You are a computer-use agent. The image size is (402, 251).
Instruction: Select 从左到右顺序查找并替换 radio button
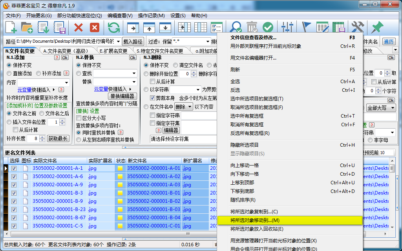click(x=79, y=140)
